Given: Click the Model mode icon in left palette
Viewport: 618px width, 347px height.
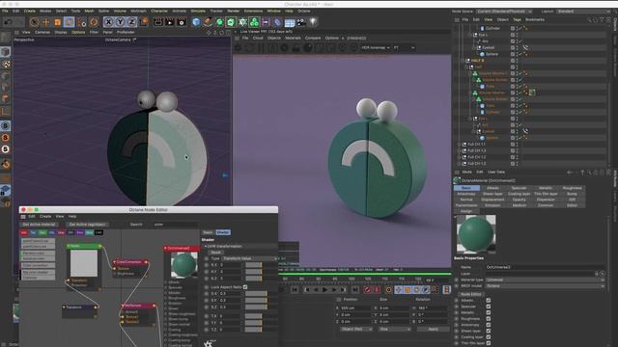Looking at the screenshot, I should (x=6, y=51).
